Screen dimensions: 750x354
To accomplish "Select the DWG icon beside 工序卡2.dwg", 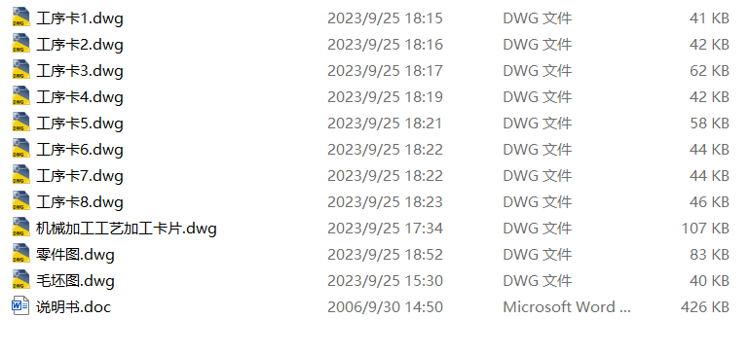I will pos(20,45).
